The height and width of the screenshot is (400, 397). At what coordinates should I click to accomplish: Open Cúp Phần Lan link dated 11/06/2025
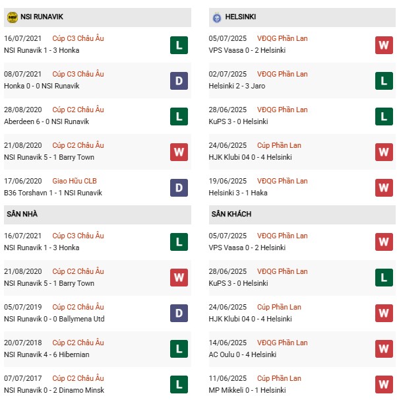click(280, 378)
